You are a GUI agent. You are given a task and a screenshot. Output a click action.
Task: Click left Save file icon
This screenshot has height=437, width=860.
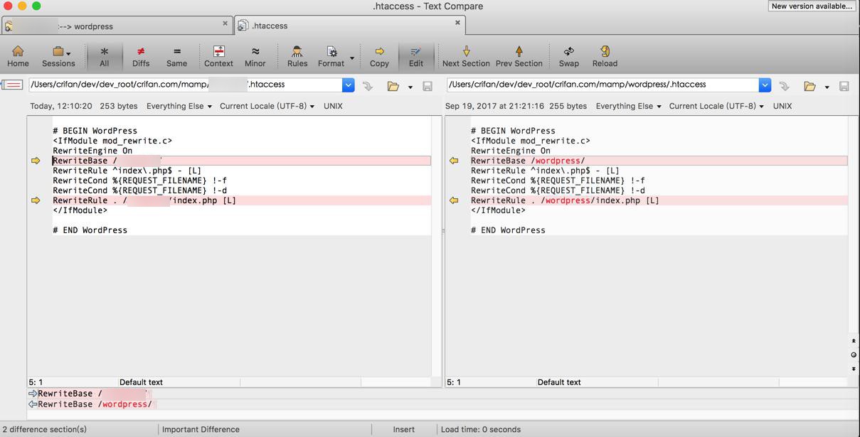tap(428, 86)
